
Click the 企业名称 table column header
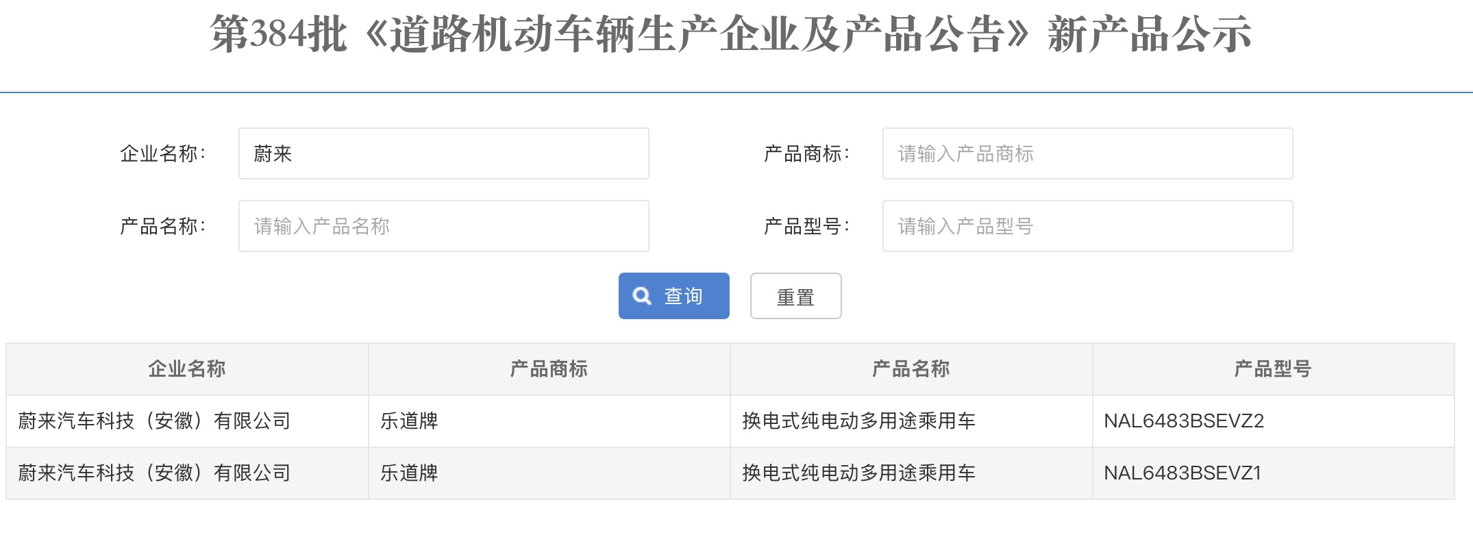tap(187, 369)
